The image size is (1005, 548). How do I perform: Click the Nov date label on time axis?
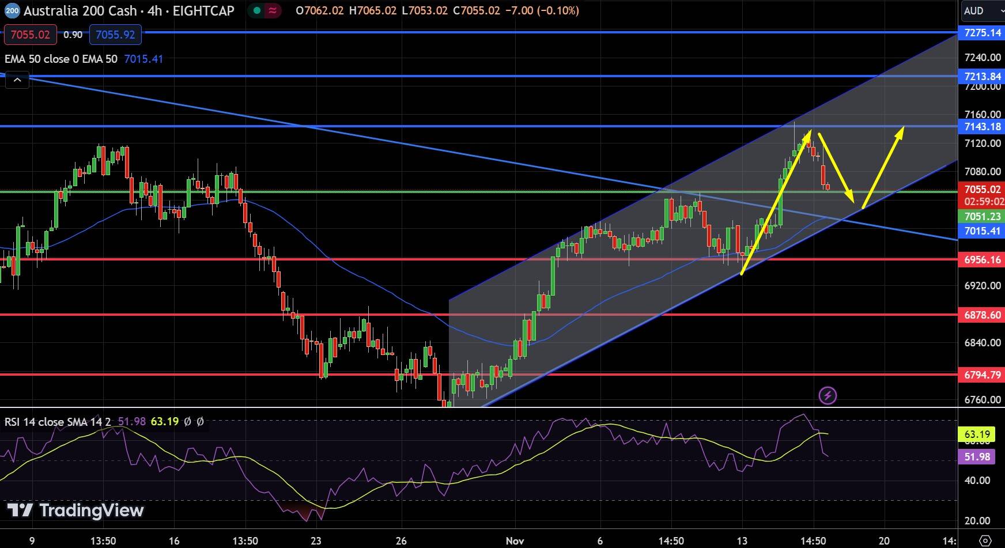point(515,541)
